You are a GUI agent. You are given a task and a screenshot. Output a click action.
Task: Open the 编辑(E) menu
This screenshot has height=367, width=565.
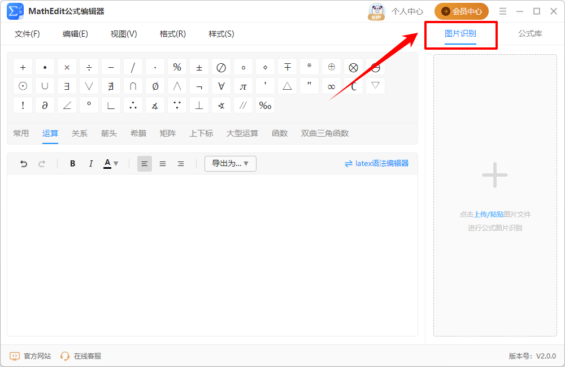point(75,34)
